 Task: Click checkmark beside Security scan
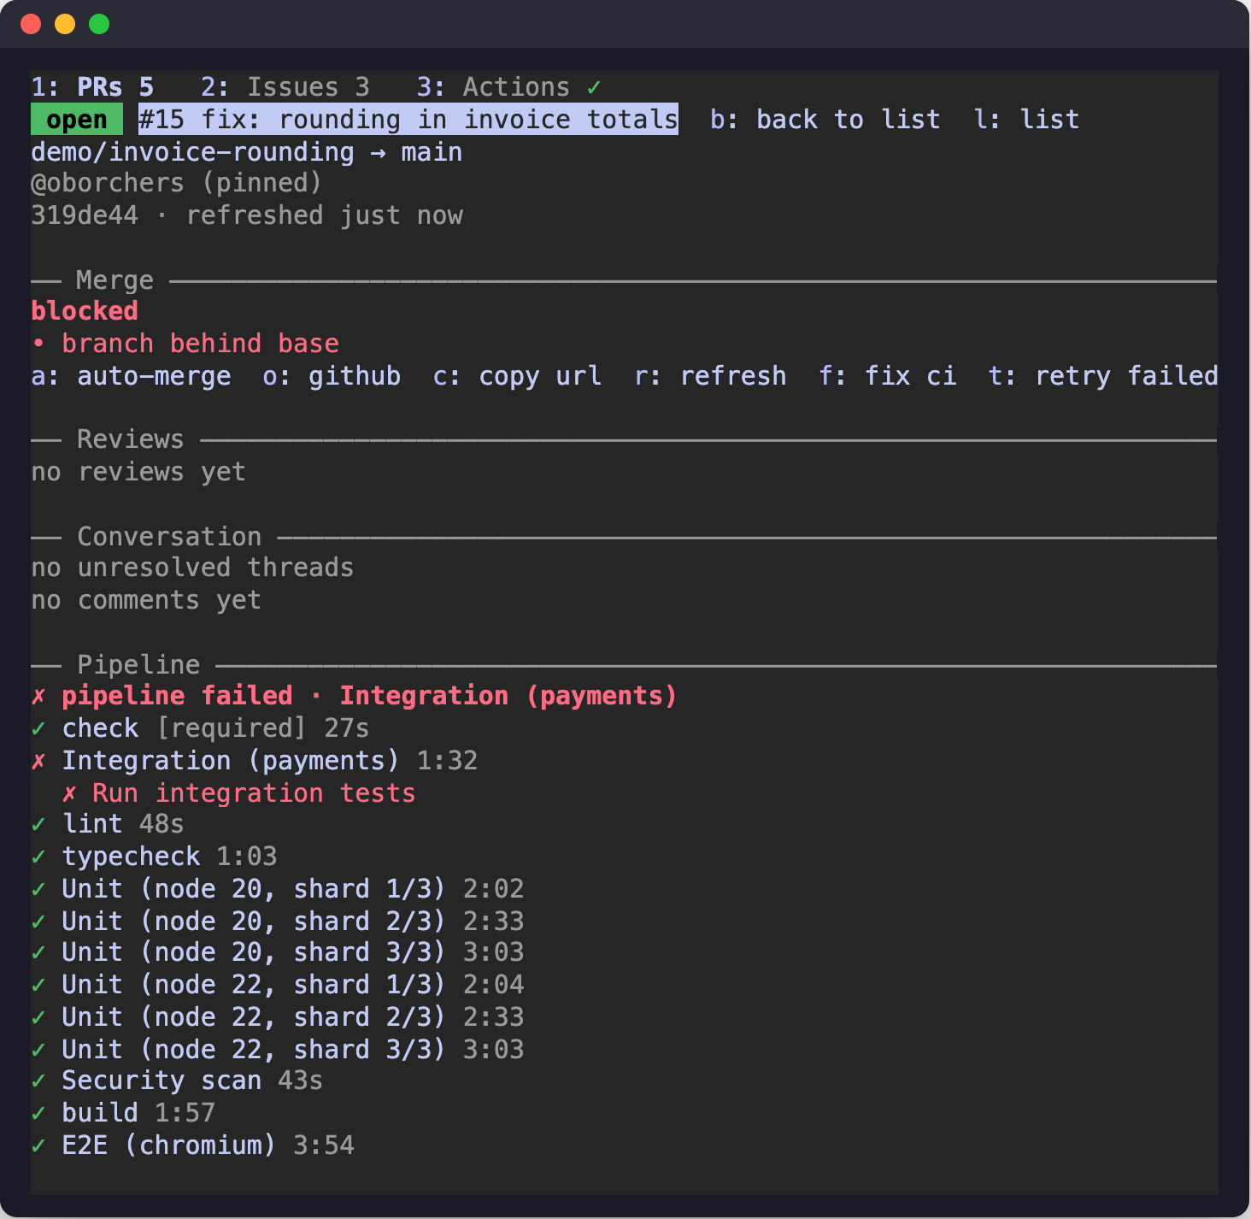click(38, 1081)
